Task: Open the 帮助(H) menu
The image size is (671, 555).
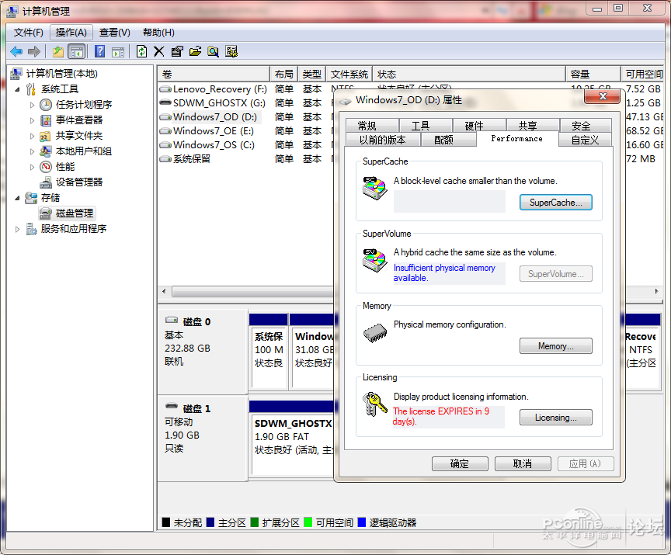Action: [x=158, y=33]
